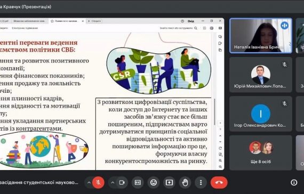Click the search icon in the PDF toolbar
Image resolution: width=304 pixels, height=194 pixels.
point(196,28)
